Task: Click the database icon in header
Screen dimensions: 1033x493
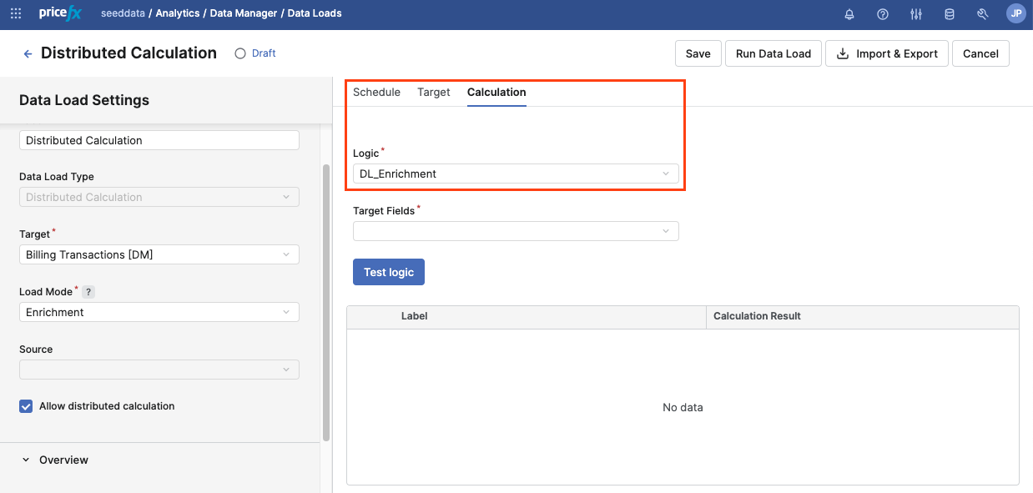Action: point(949,14)
